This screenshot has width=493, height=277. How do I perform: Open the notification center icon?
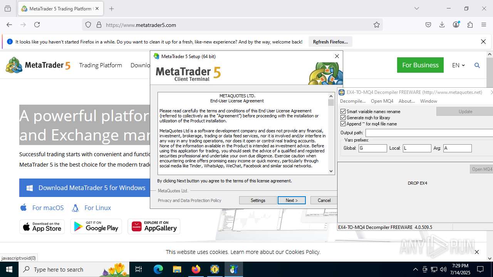click(x=480, y=269)
